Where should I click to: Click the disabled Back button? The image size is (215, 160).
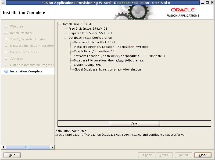click(x=147, y=155)
